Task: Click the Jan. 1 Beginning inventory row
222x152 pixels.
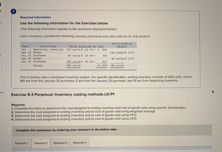Action: click(x=78, y=50)
